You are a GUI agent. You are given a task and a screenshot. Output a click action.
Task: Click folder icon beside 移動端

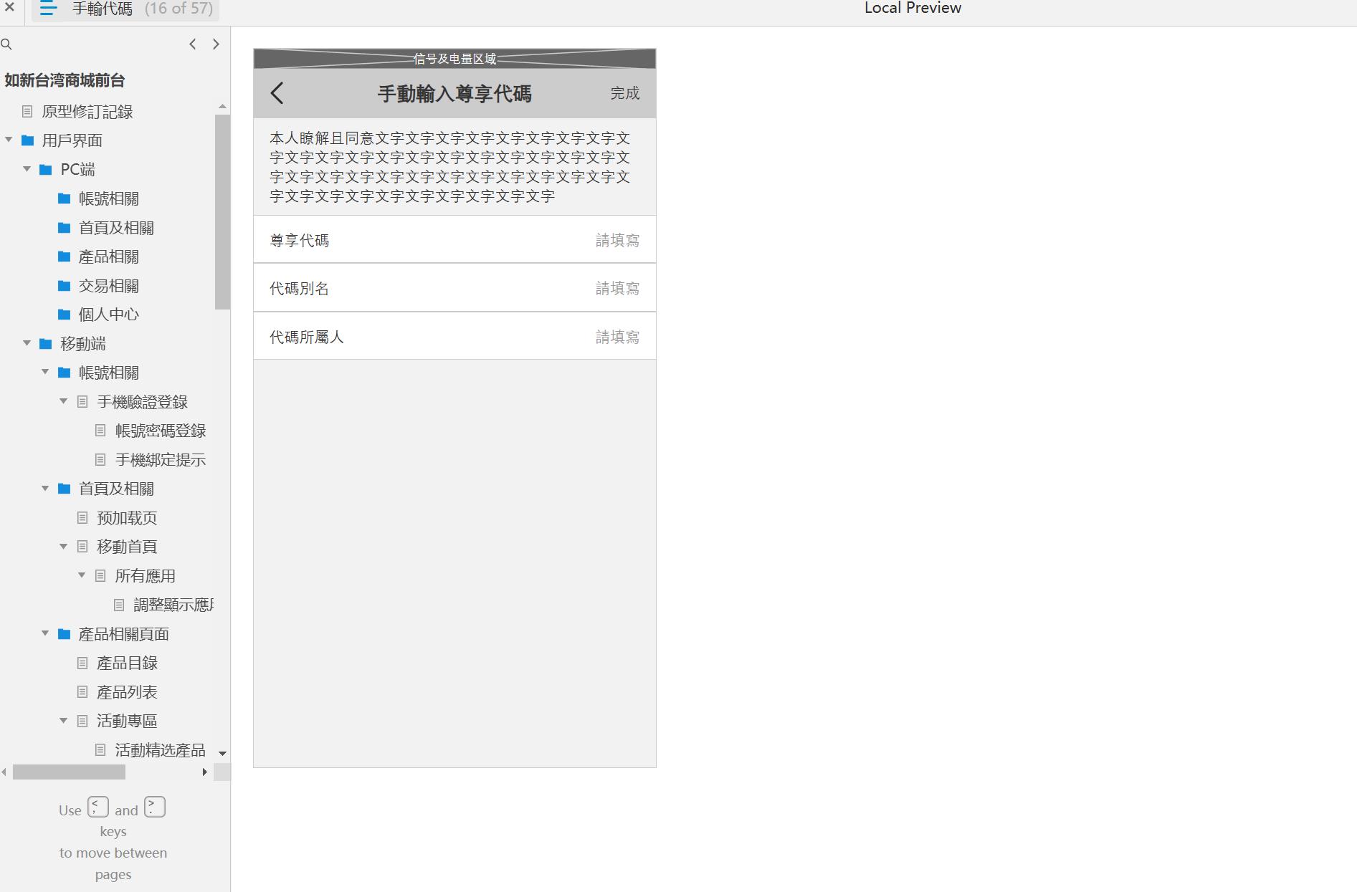46,344
